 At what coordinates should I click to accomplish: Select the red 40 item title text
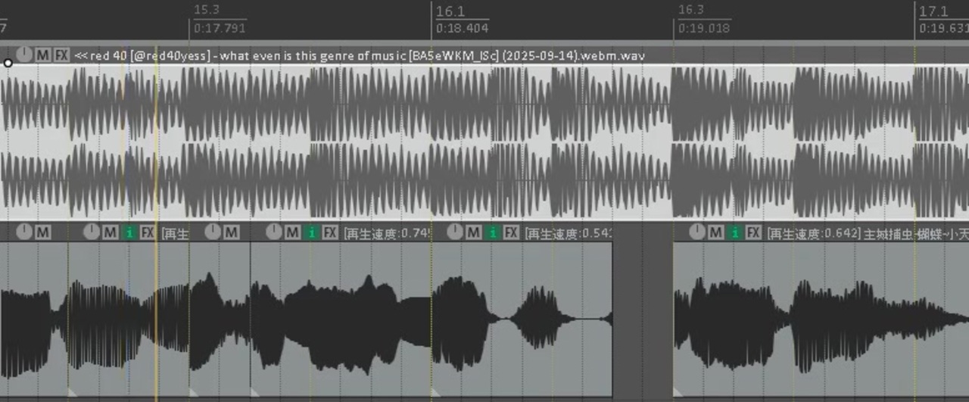(x=360, y=55)
